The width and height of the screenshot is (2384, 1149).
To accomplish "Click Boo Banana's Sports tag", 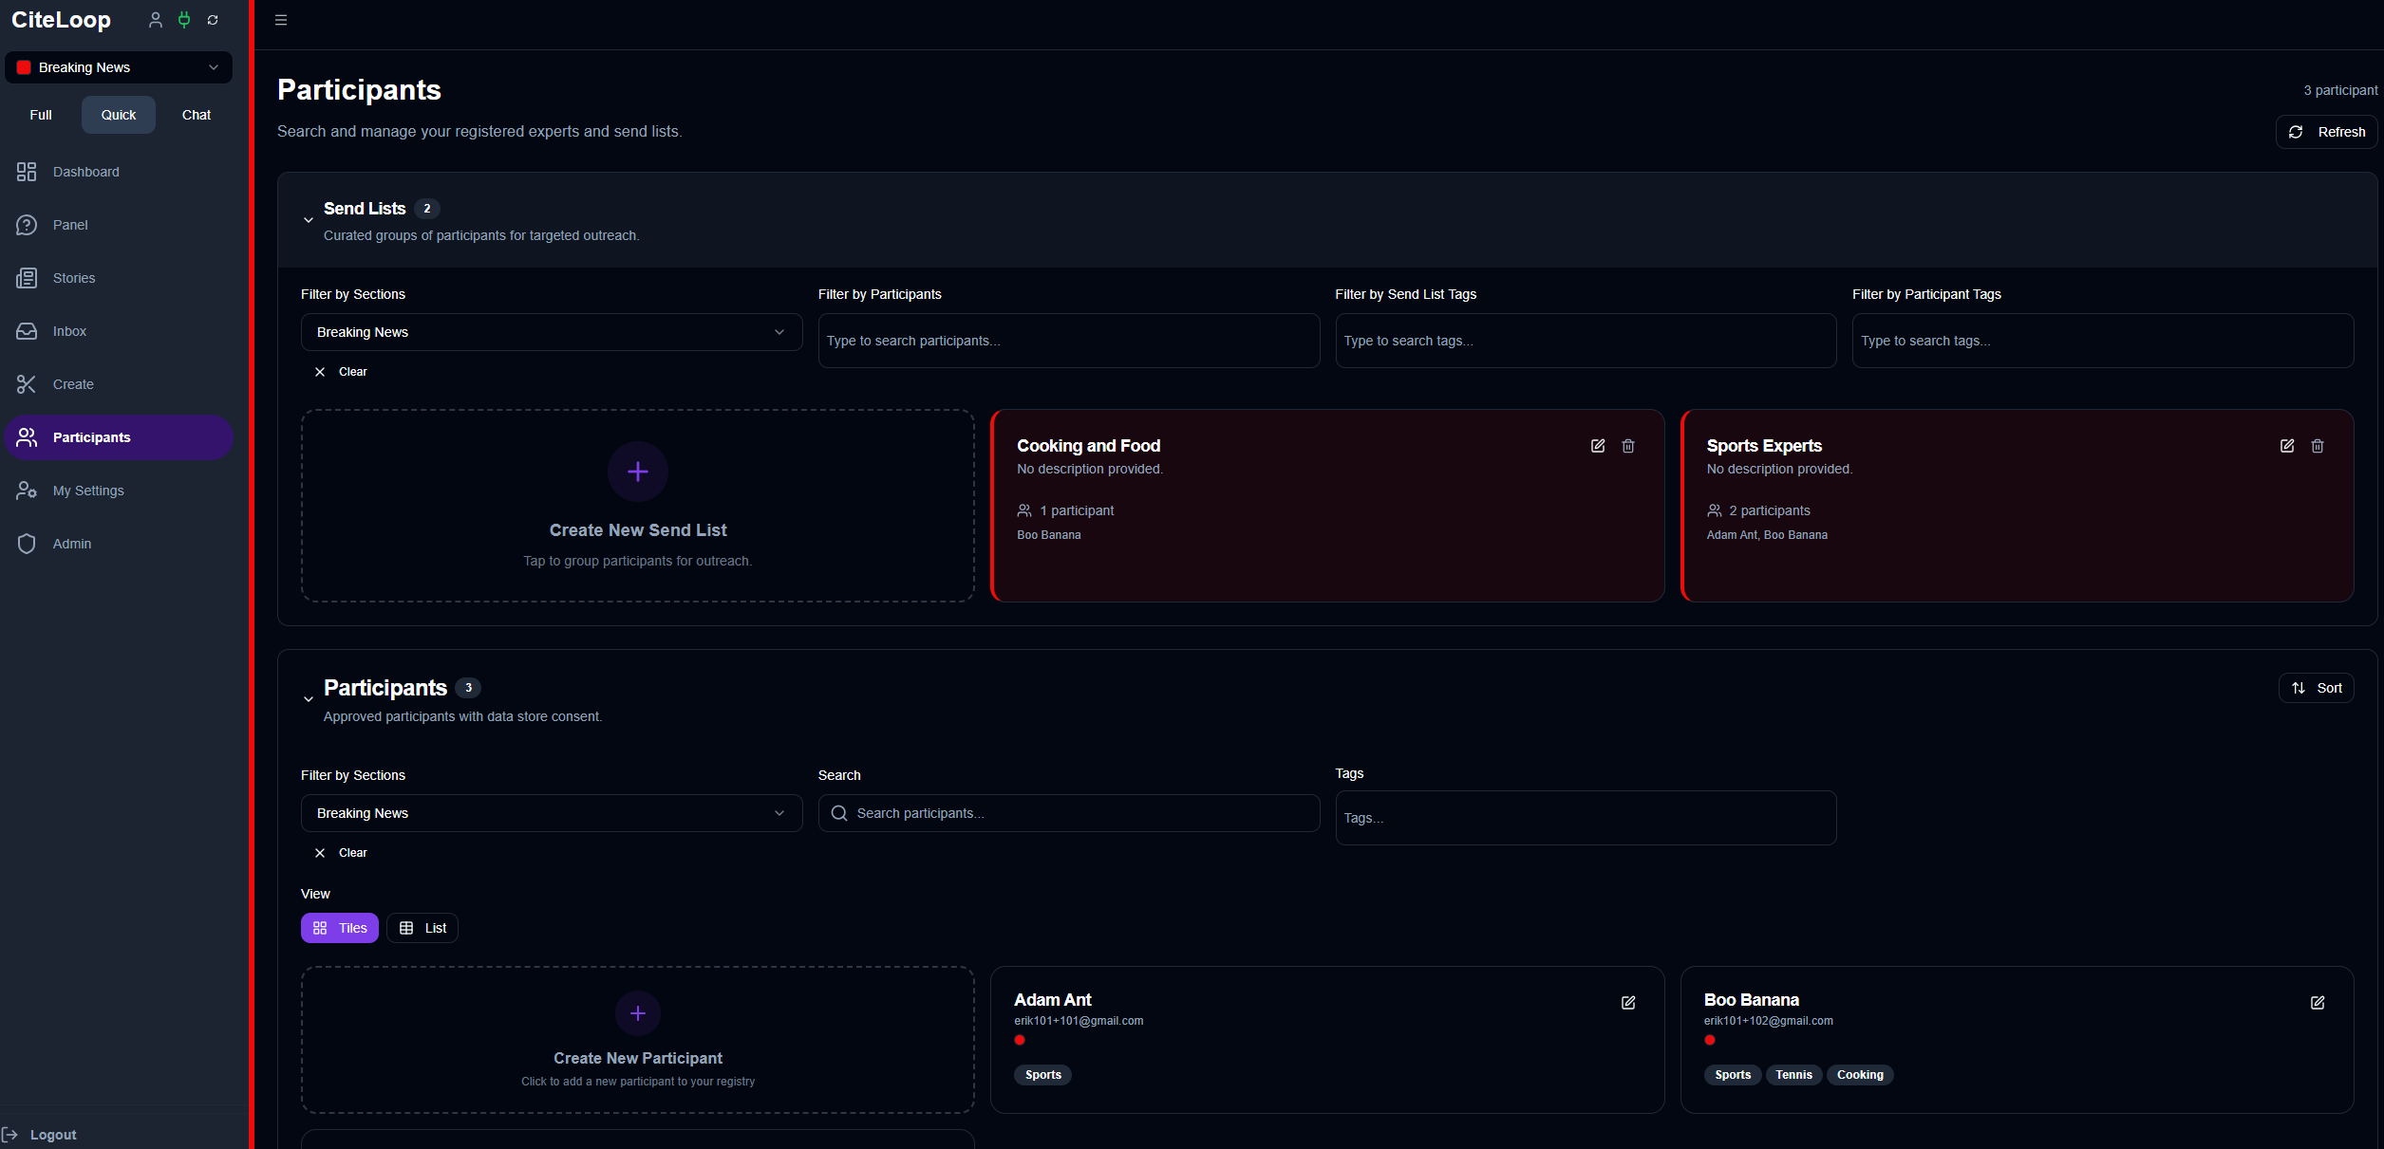I will coord(1733,1075).
